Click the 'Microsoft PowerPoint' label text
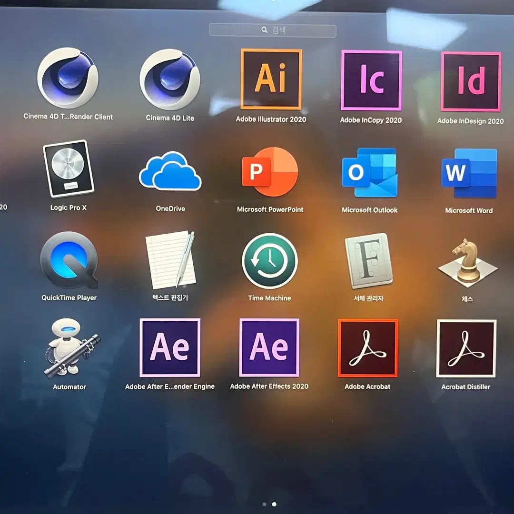Image resolution: width=514 pixels, height=514 pixels. click(270, 209)
